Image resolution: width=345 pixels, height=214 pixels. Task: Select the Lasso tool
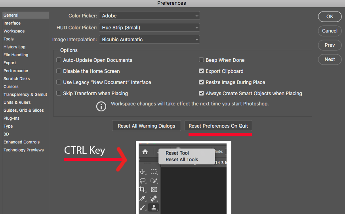click(x=143, y=180)
